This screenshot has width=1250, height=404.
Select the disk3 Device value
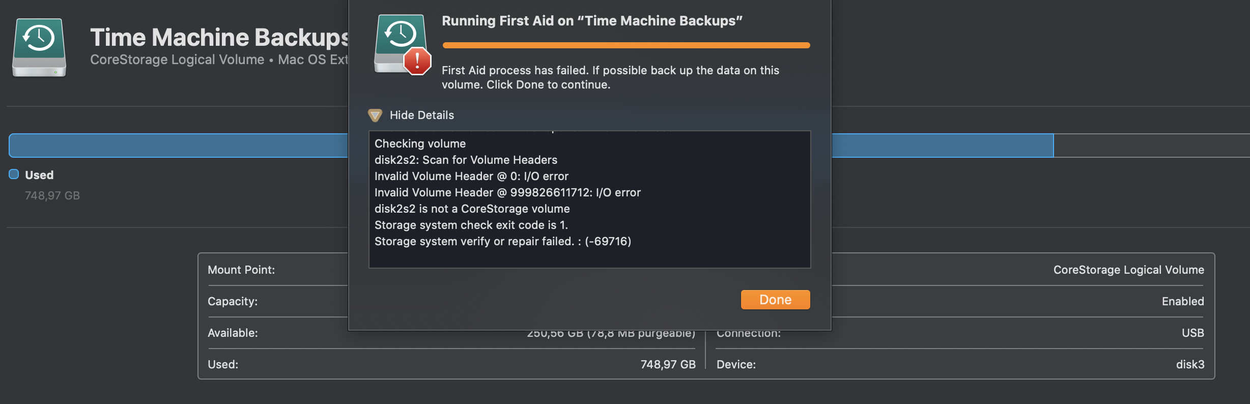point(1190,364)
